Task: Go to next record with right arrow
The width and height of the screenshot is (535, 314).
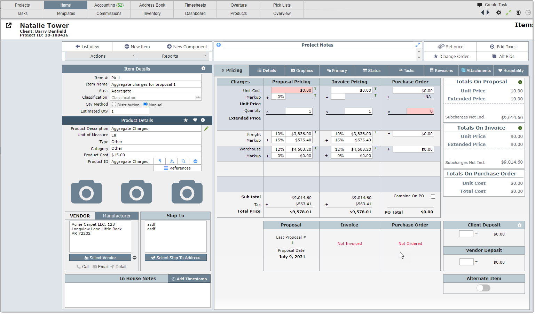Action: coord(488,13)
